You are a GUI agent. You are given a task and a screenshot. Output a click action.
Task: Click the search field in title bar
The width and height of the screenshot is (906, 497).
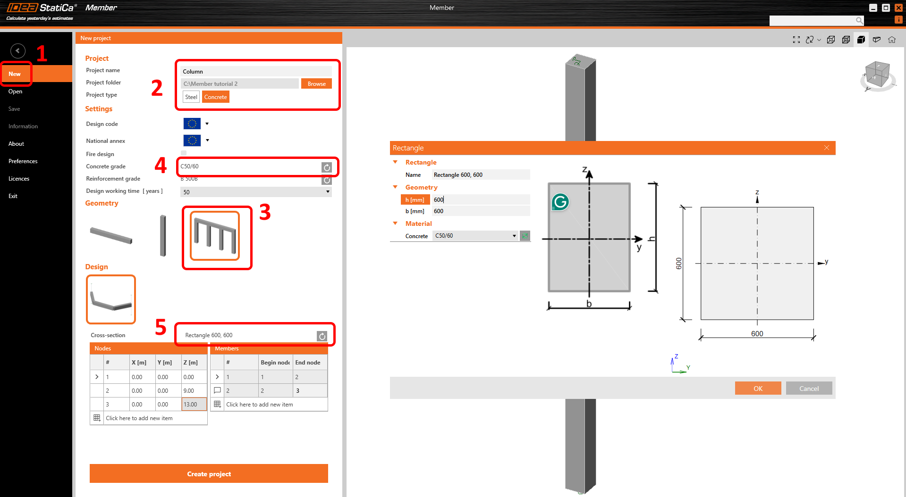[x=812, y=21]
